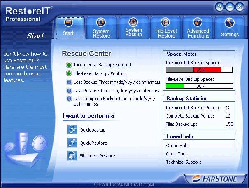Click the I need help heading
Image resolution: width=249 pixels, height=188 pixels.
click(180, 136)
